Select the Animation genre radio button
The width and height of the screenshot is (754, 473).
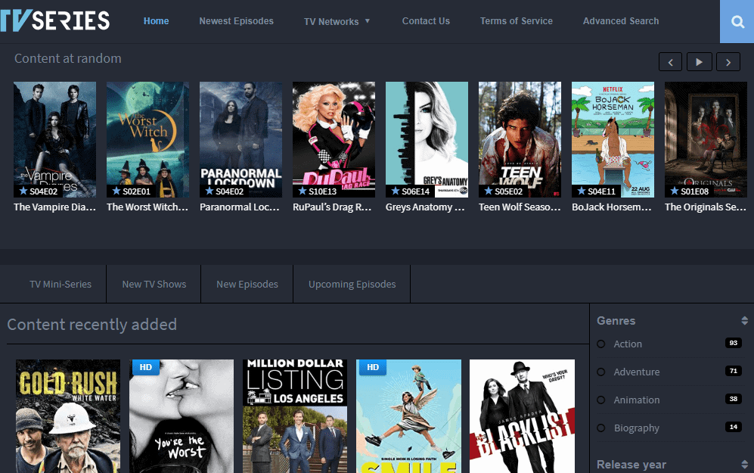click(601, 400)
